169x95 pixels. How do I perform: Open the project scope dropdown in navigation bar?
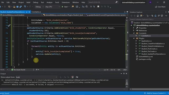coord(21,15)
